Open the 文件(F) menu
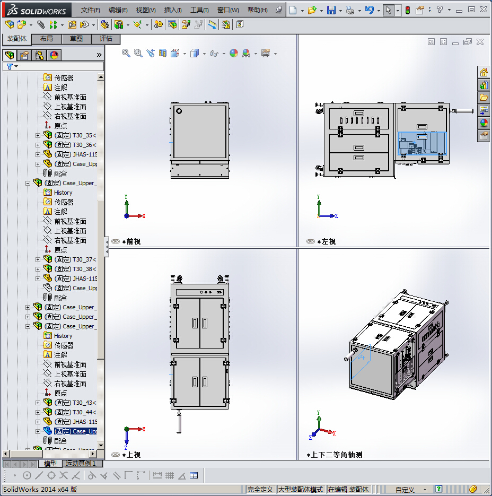 click(x=91, y=10)
